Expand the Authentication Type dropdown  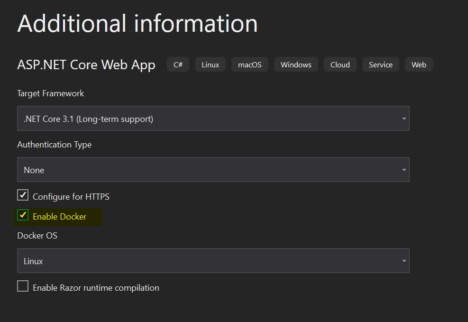pyautogui.click(x=213, y=170)
